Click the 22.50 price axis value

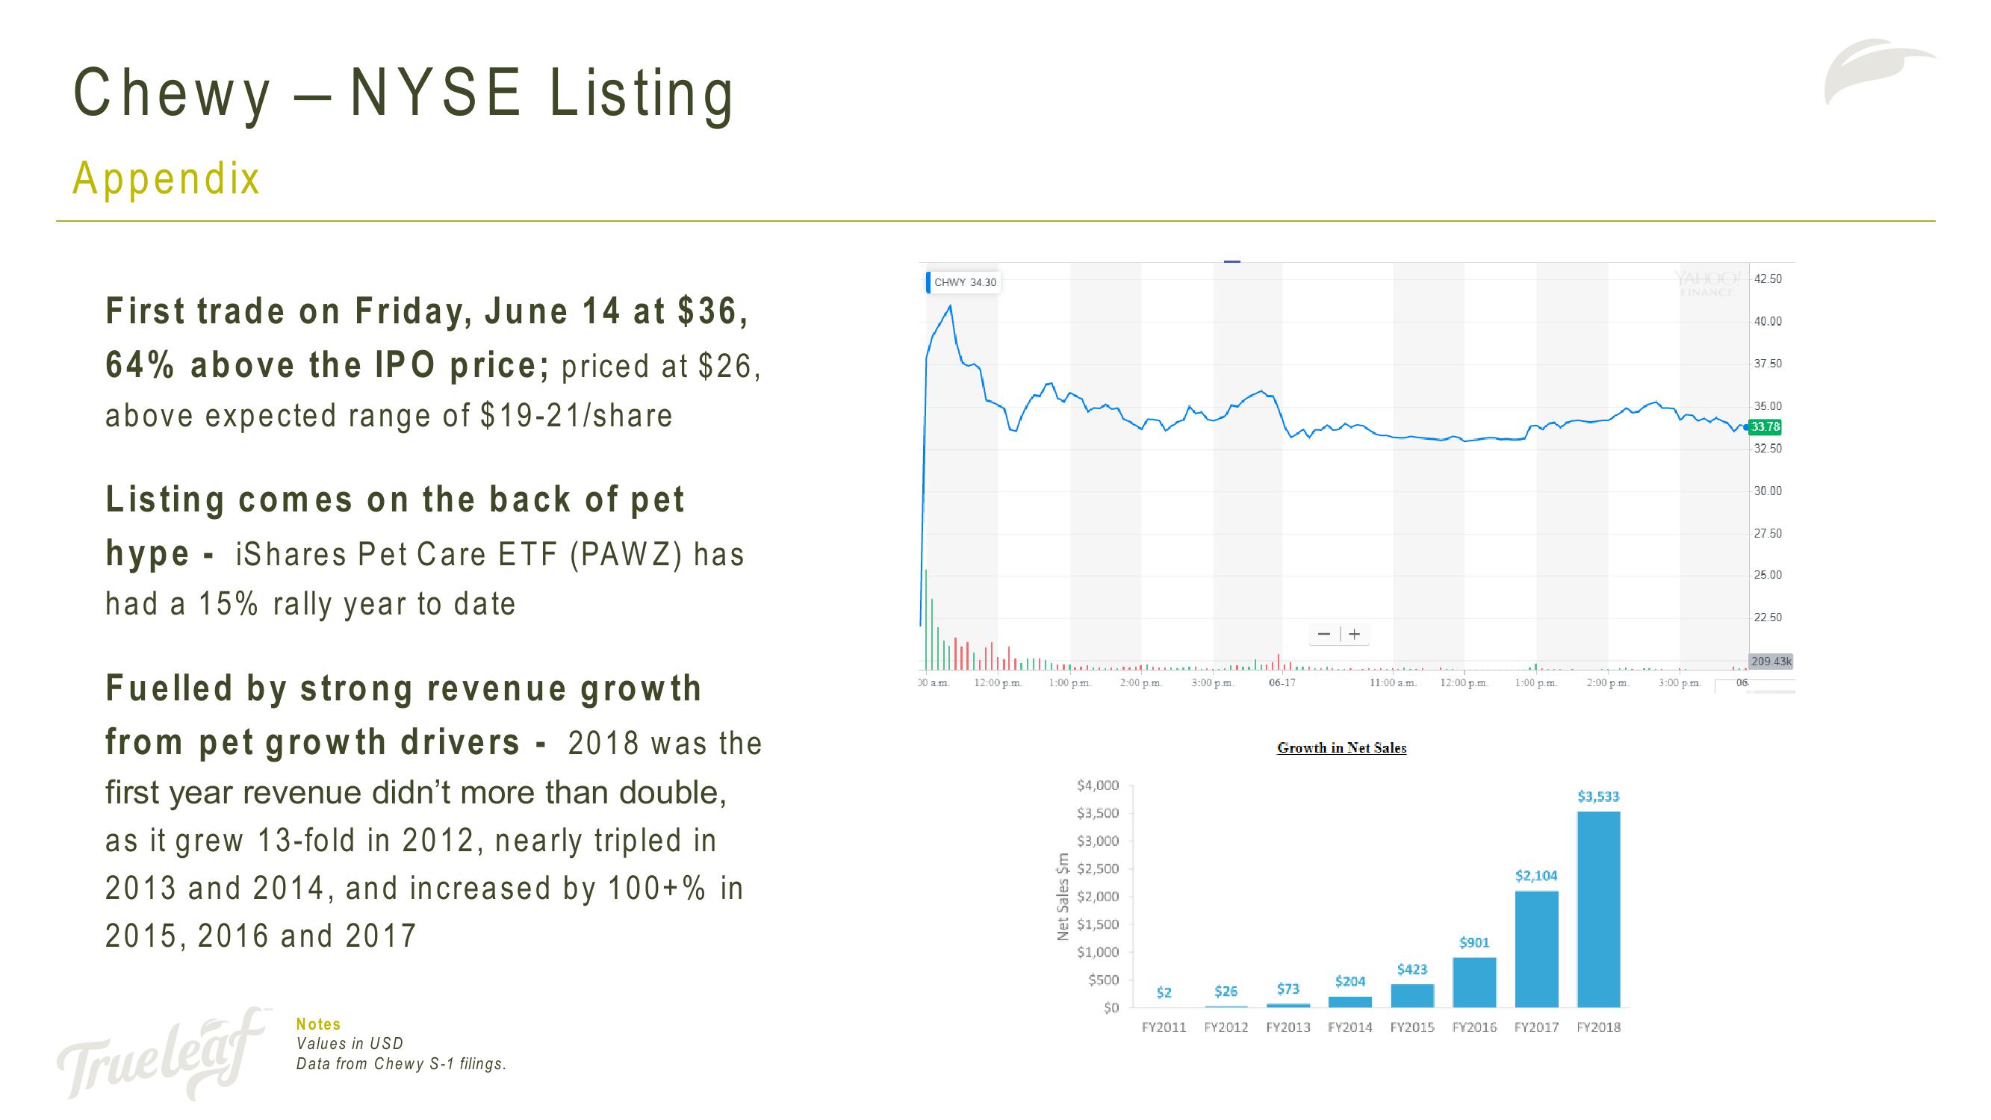1768,617
